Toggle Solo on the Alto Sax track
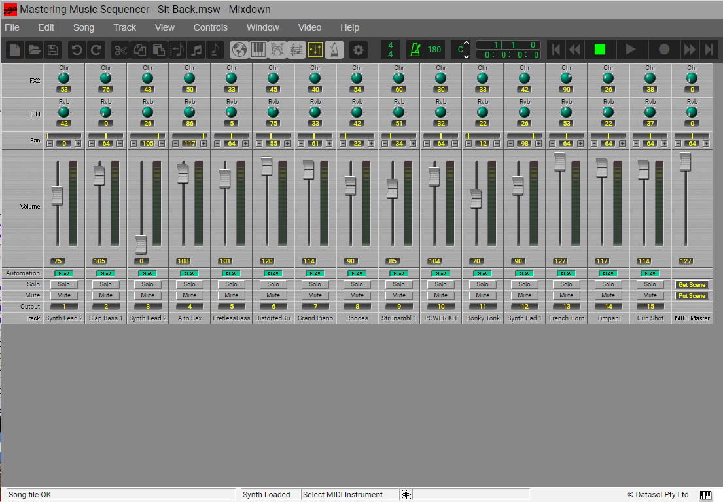This screenshot has width=723, height=502. (190, 284)
